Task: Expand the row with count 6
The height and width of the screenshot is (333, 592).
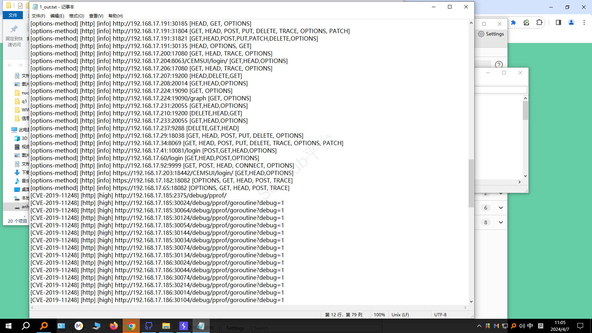Action: click(501, 208)
